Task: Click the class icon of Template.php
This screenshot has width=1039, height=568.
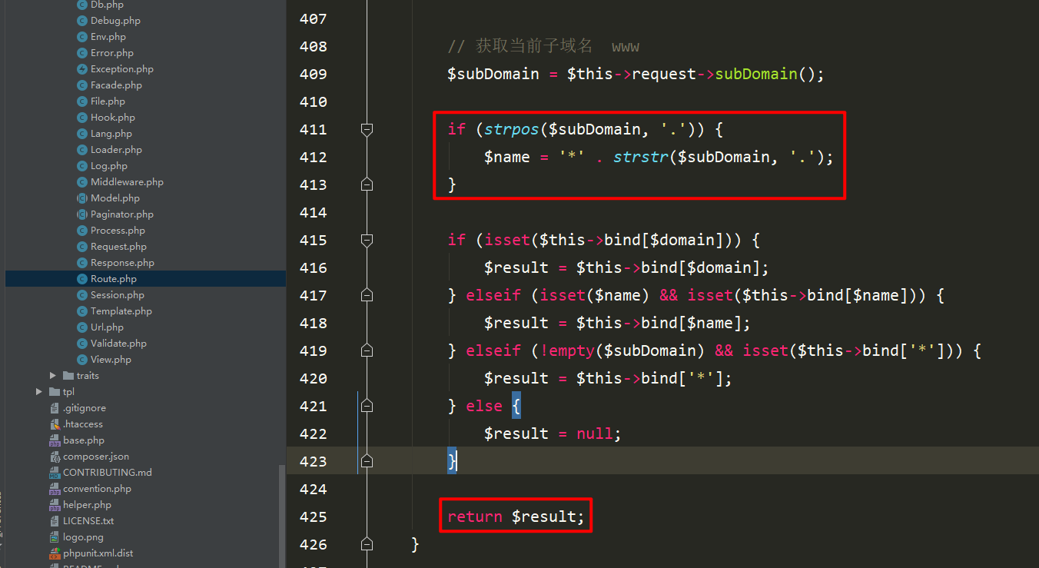Action: (82, 311)
